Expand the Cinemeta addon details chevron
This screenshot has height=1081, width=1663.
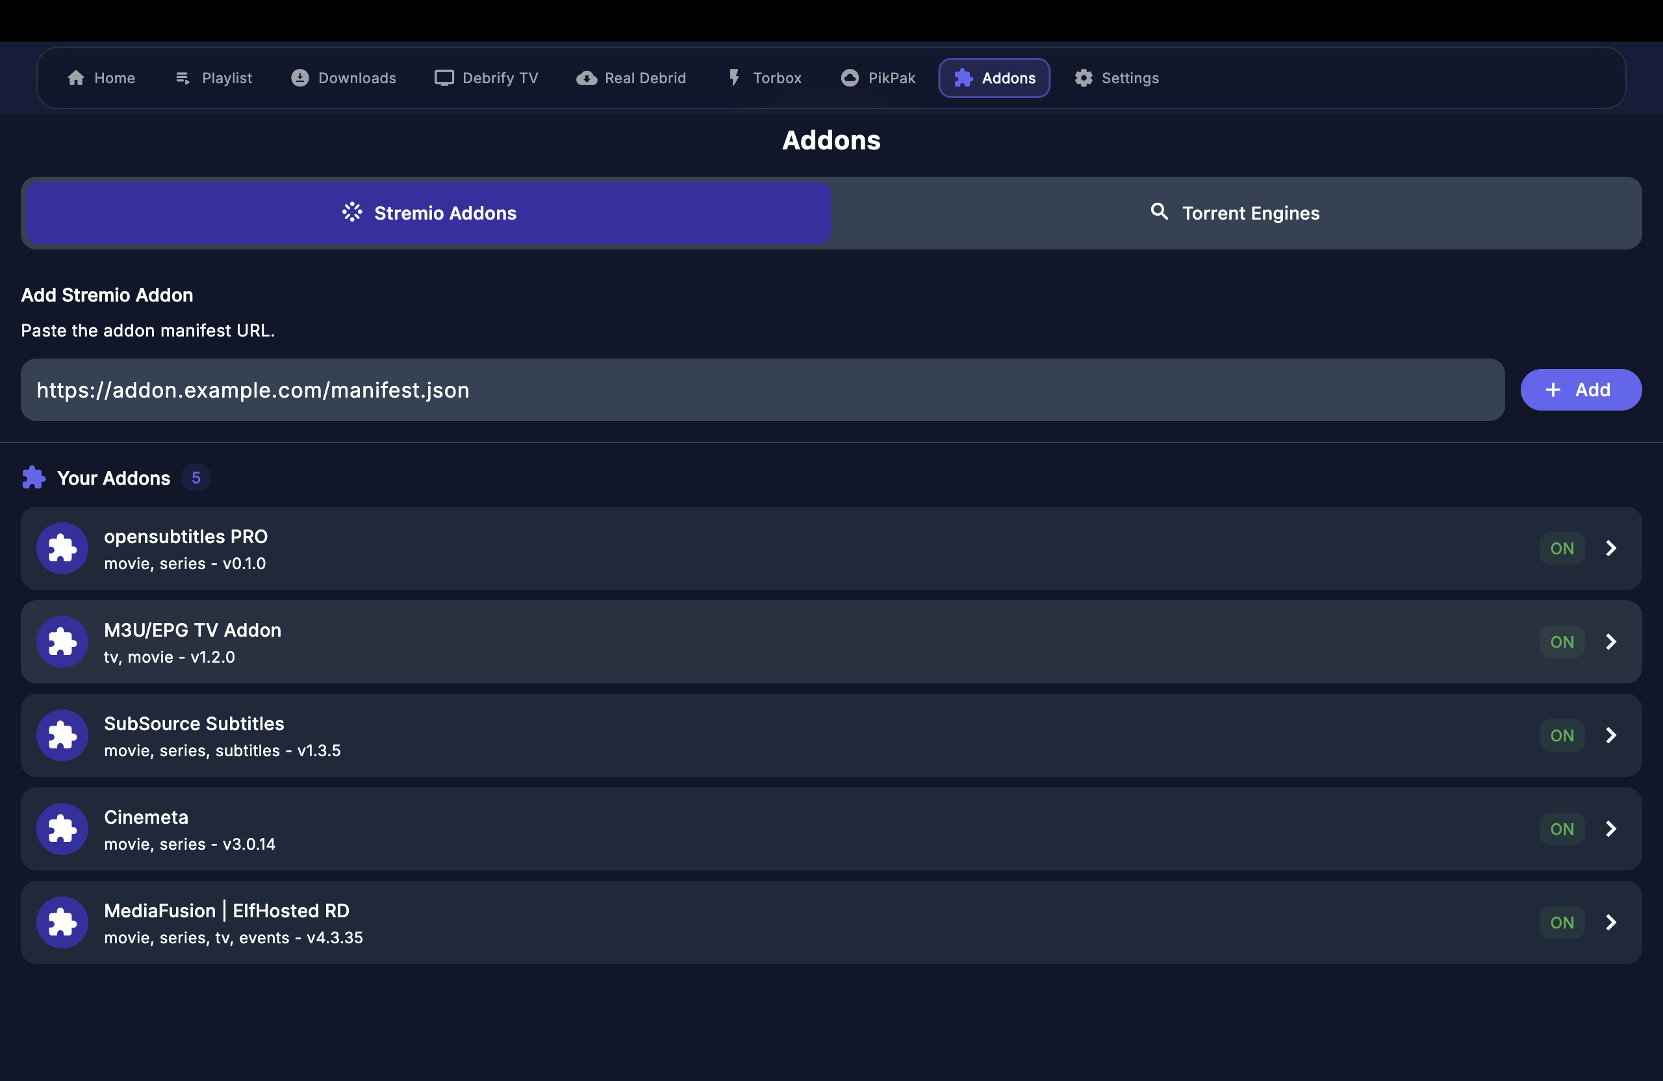[1611, 829]
